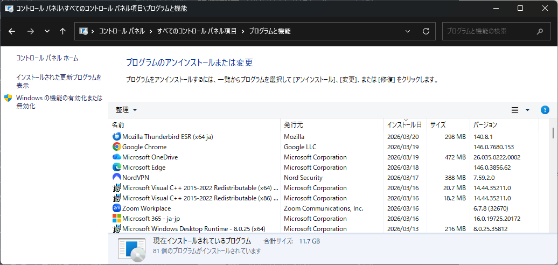
Task: Select the Microsoft Edge program icon
Action: coord(117,168)
